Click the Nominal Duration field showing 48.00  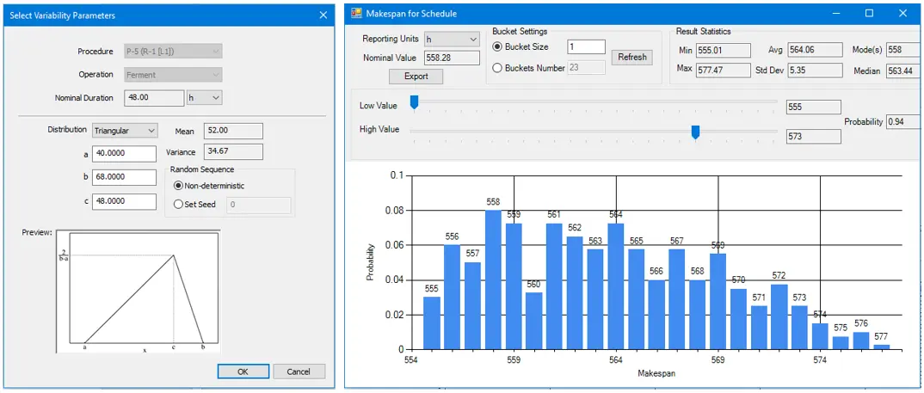tap(154, 98)
